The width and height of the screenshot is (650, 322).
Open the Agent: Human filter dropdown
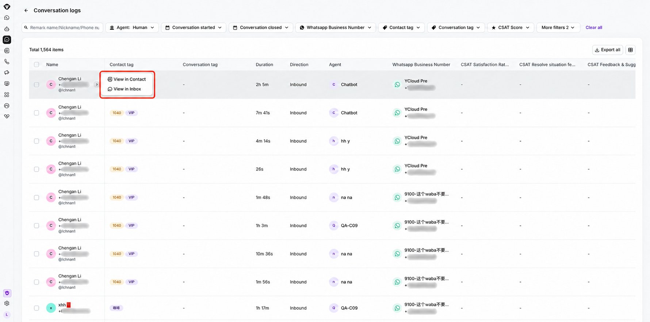132,28
